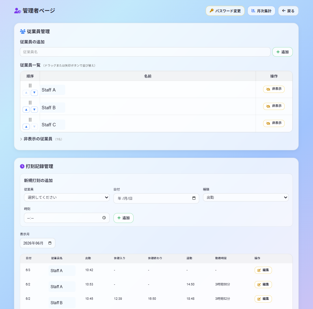313x309 pixels.
Task: Open the month picker calendar icon for 表示月
Action: tap(50, 243)
